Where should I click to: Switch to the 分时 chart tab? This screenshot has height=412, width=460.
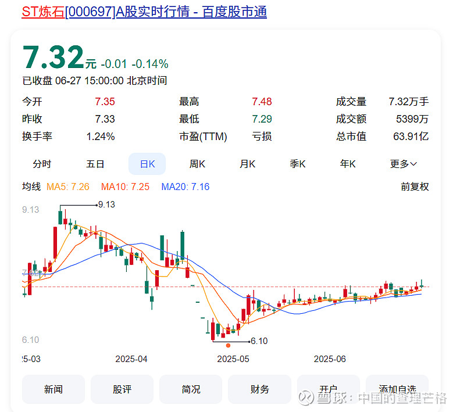click(x=42, y=164)
